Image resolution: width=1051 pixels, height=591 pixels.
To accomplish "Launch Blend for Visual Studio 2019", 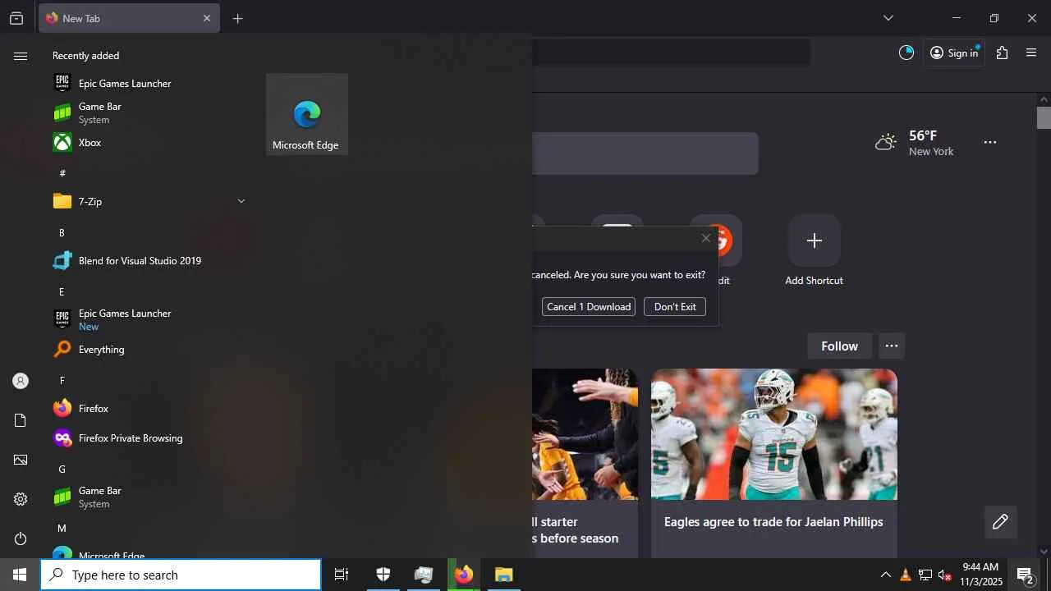I will click(149, 260).
